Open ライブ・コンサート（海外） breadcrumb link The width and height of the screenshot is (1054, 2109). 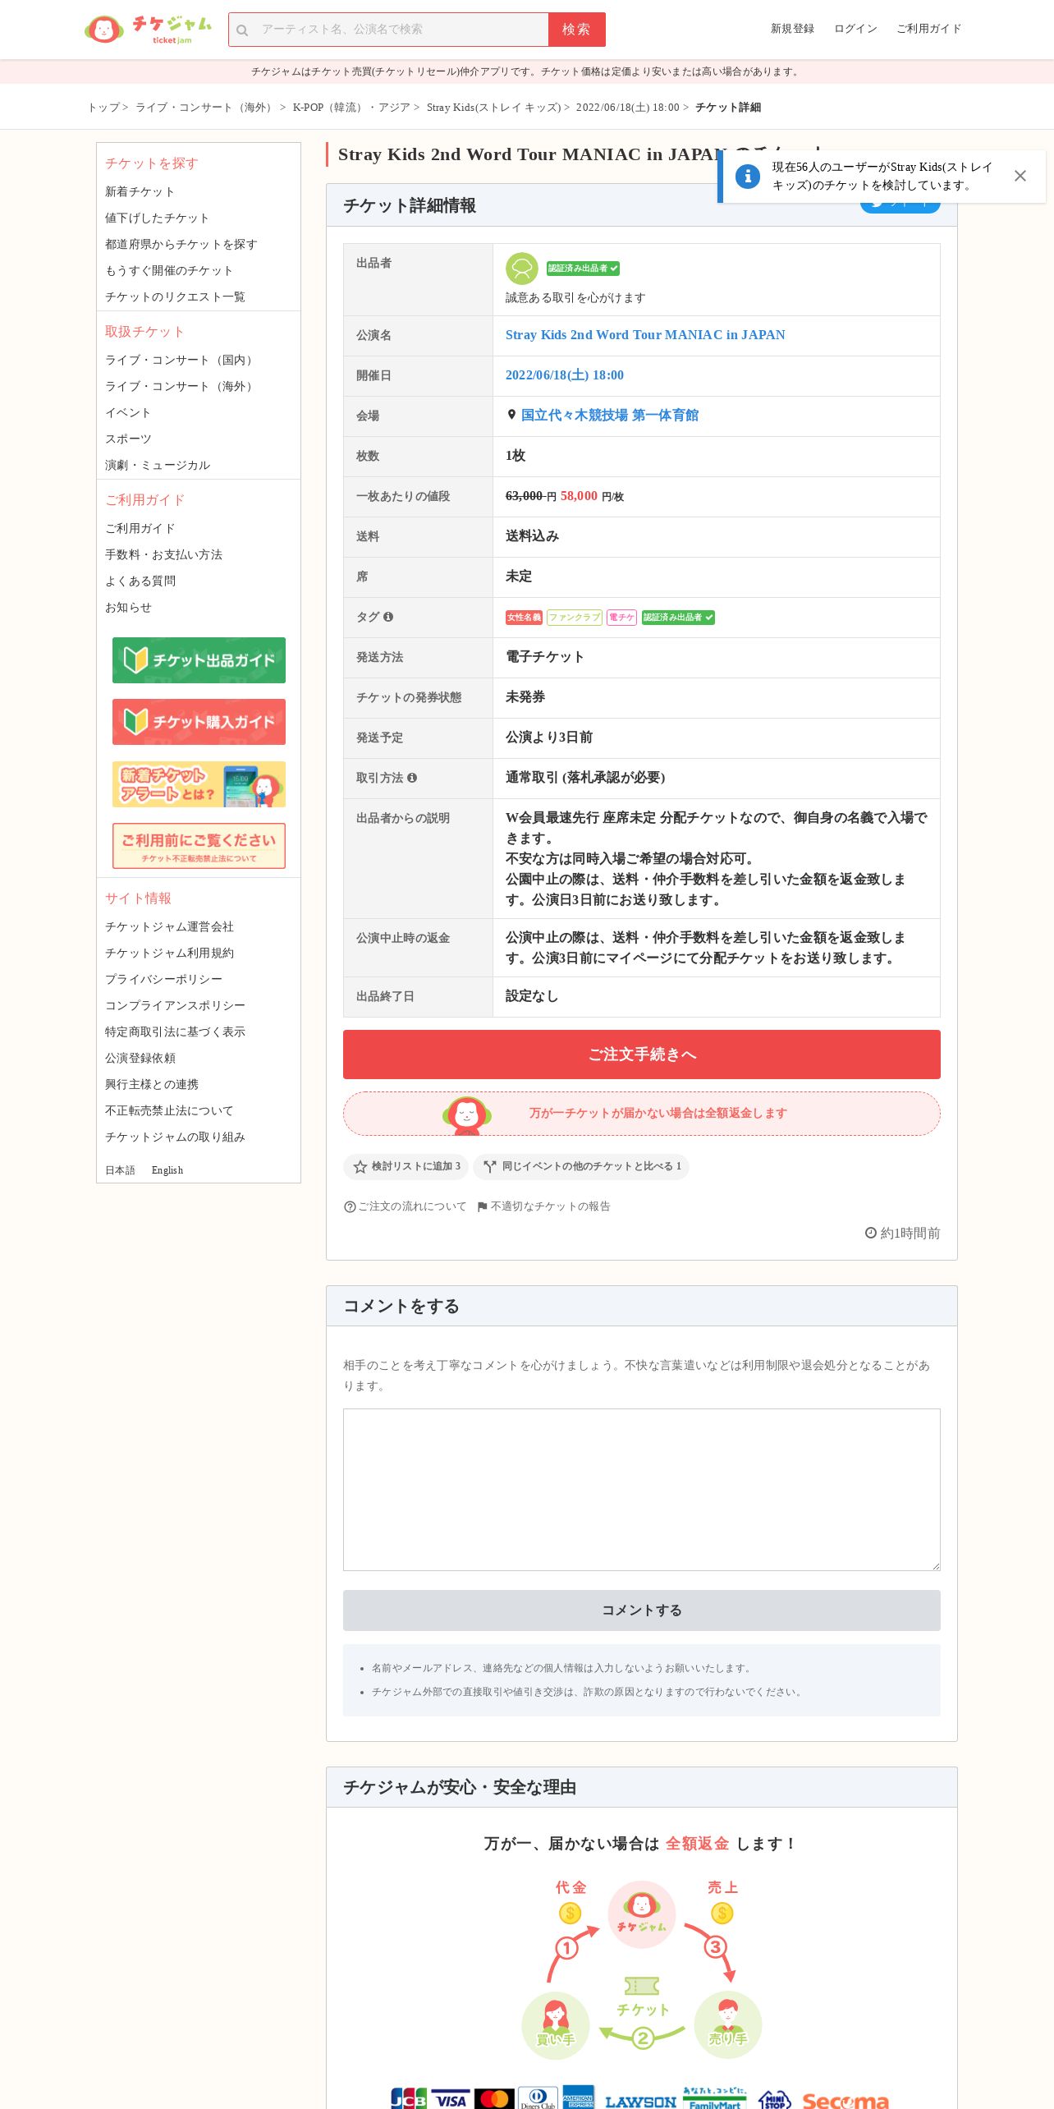tap(205, 108)
